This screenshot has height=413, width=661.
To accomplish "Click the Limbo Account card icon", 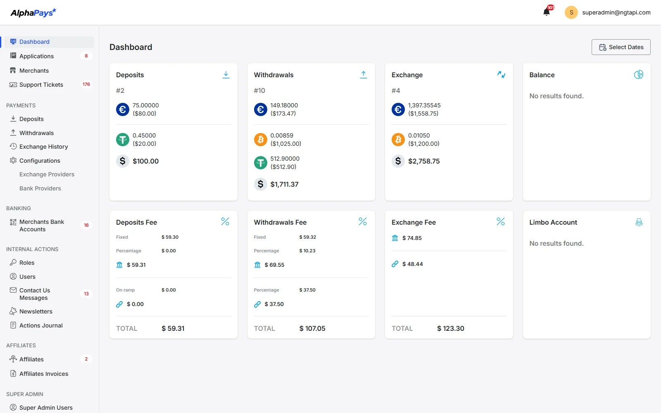I will tap(639, 222).
